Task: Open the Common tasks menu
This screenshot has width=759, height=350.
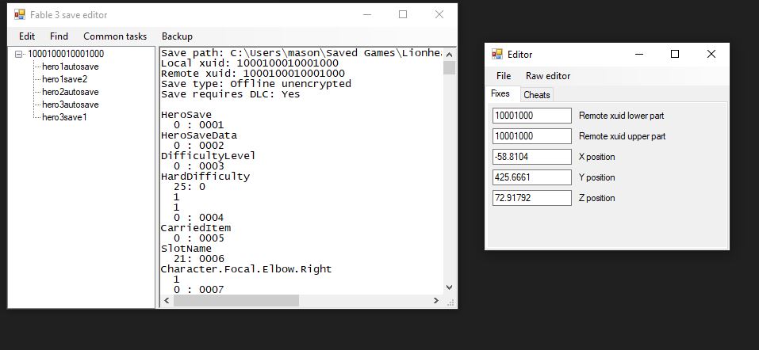Action: (x=115, y=36)
